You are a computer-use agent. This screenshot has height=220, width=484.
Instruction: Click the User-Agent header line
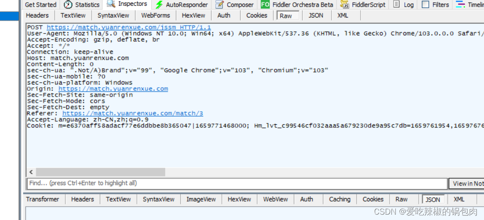coord(255,34)
